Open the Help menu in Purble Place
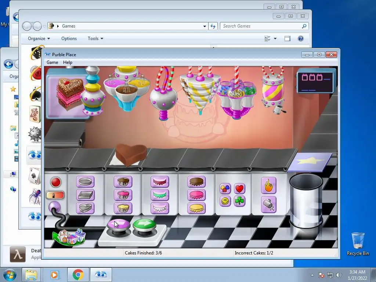The width and height of the screenshot is (376, 282). click(x=68, y=62)
